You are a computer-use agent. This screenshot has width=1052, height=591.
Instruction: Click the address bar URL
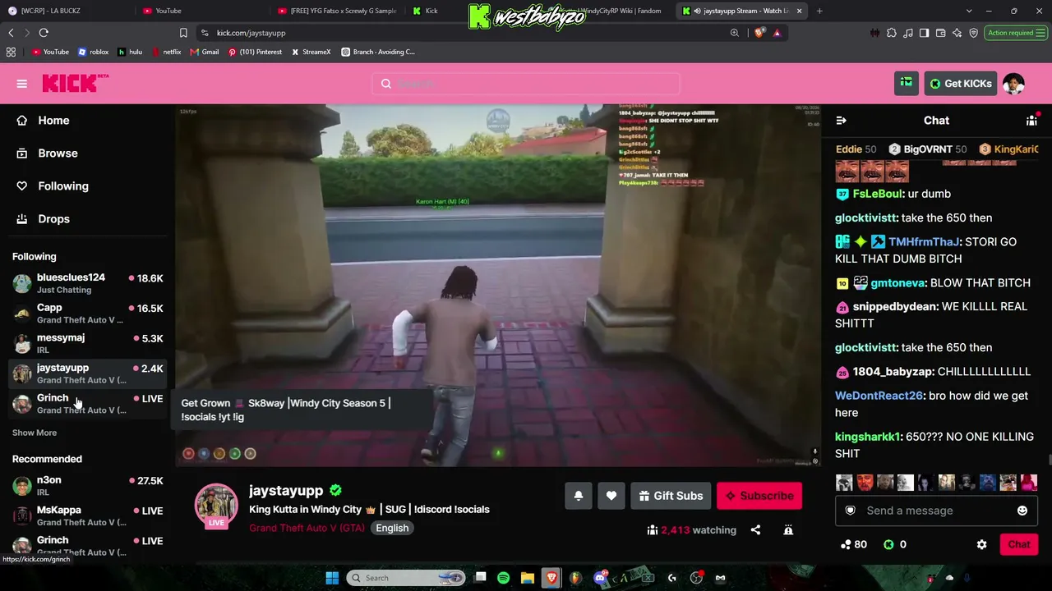coord(251,33)
